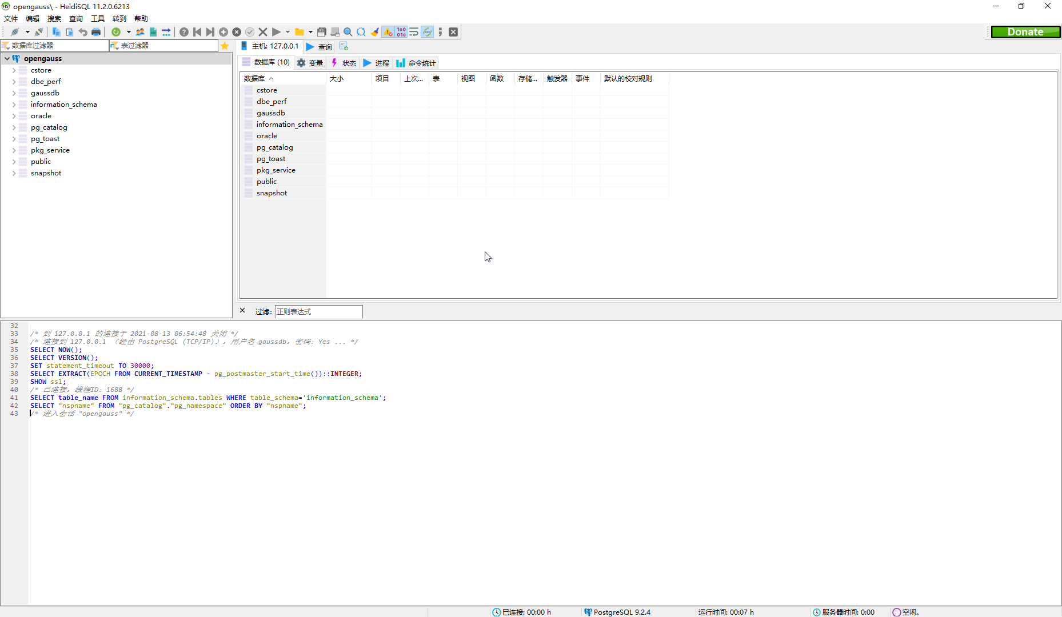Click the load SQL file folder icon
Image resolution: width=1062 pixels, height=617 pixels.
pos(299,32)
